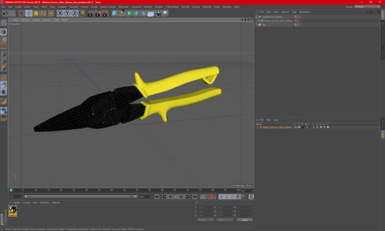Image resolution: width=385 pixels, height=231 pixels.
Task: Open the array modeling objects icon
Action: (x=136, y=13)
